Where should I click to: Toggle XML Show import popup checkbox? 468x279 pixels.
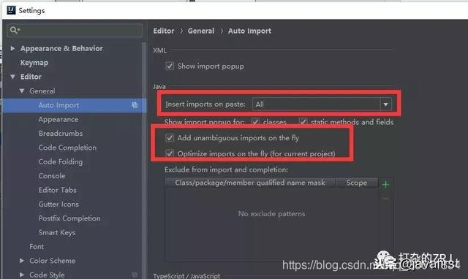click(x=170, y=66)
